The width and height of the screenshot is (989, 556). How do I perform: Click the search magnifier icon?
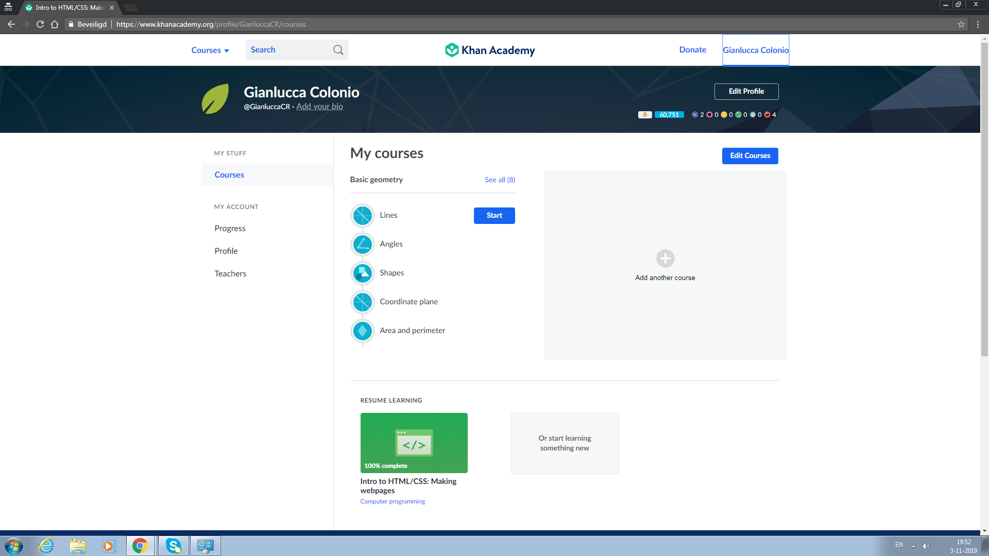click(338, 50)
